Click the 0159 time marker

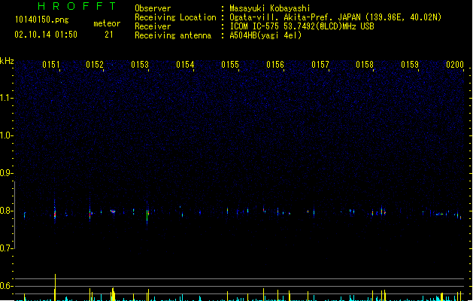tap(410, 65)
